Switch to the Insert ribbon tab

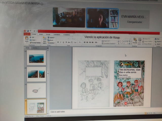pos(41,34)
